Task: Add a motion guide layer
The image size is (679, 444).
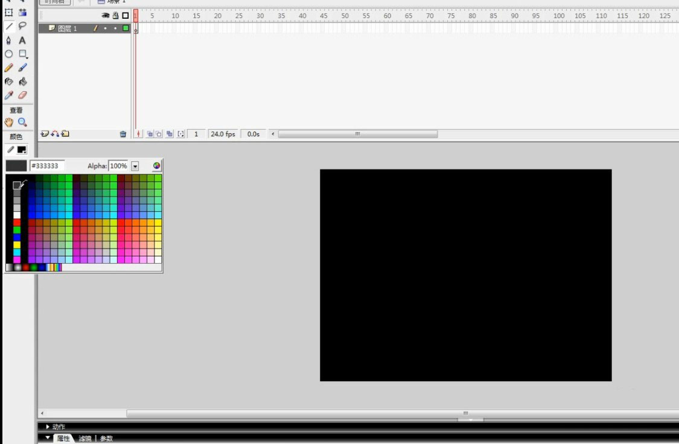Action: pyautogui.click(x=55, y=134)
